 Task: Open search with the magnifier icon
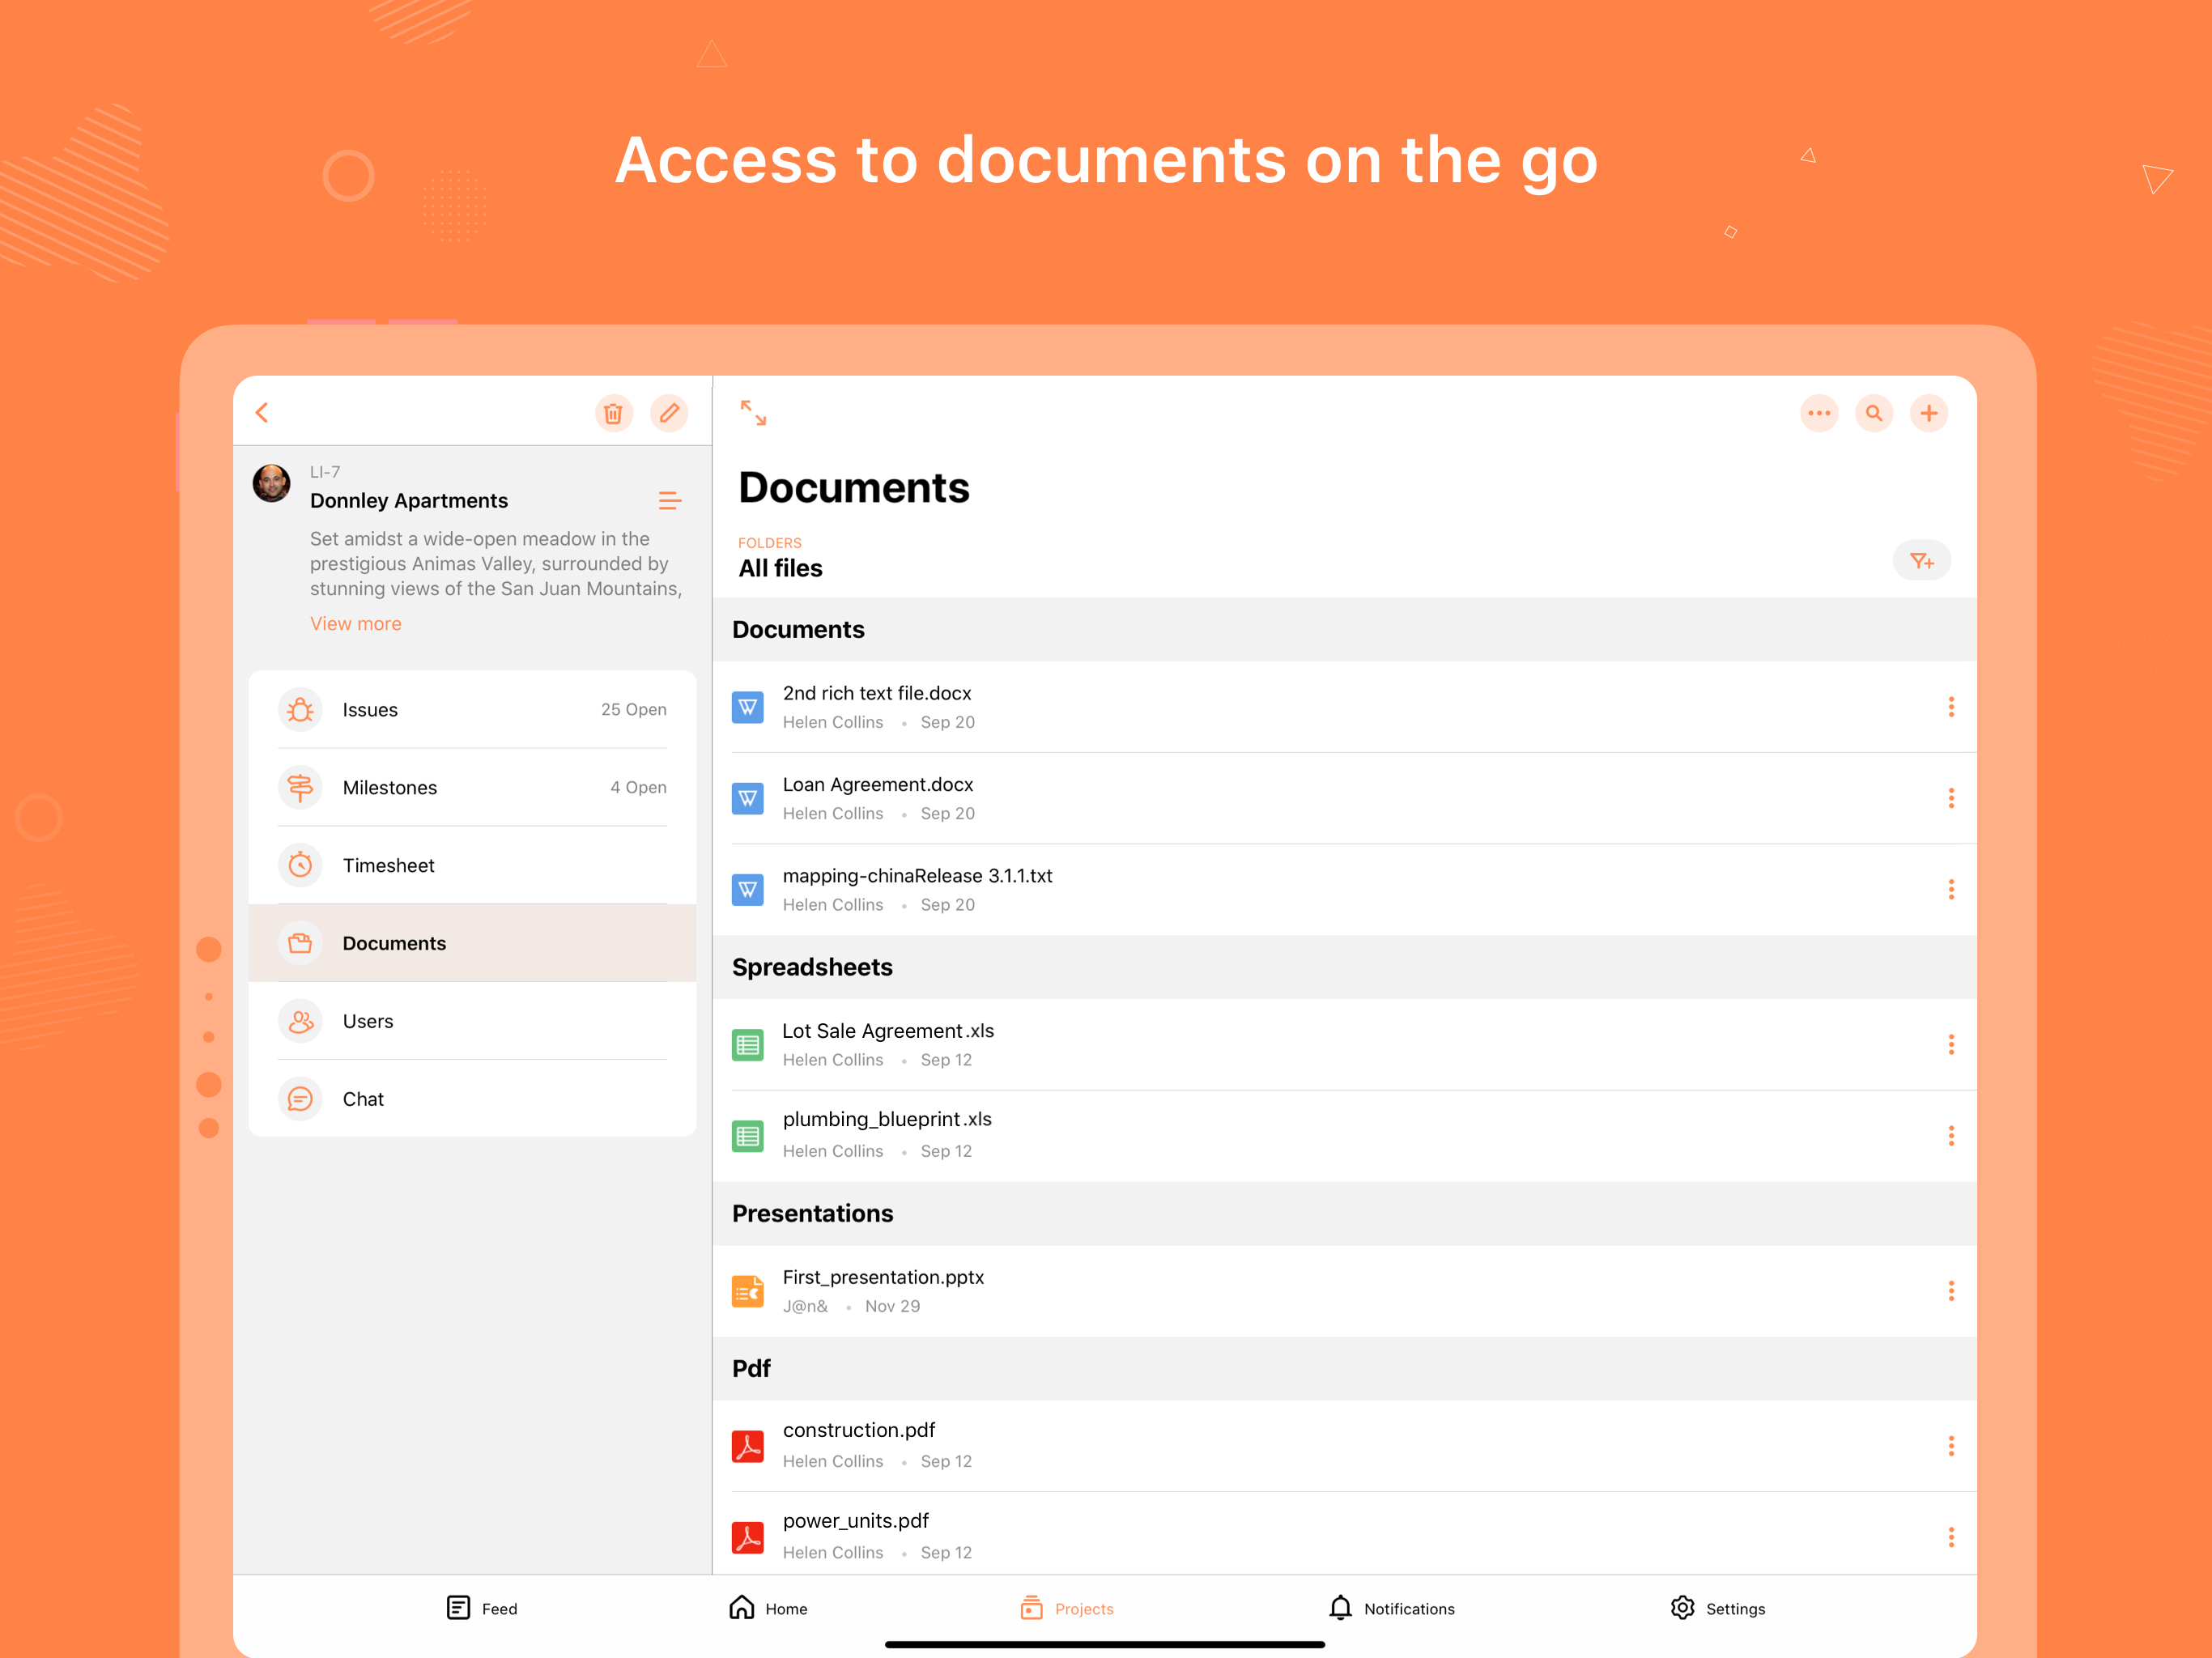(1874, 413)
